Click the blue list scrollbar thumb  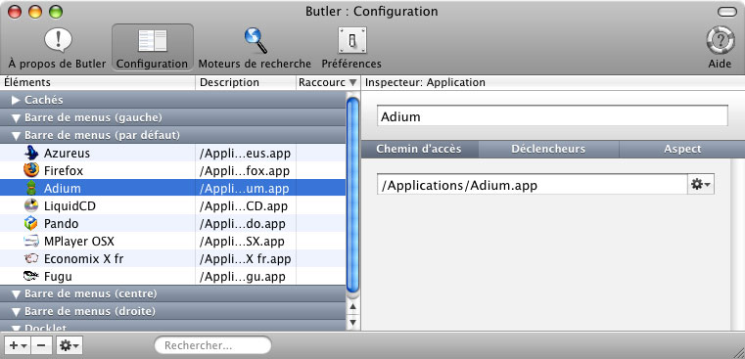click(352, 195)
